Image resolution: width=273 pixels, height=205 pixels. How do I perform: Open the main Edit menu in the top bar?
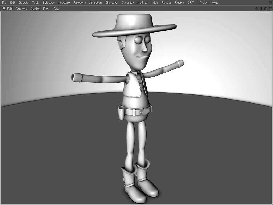(x=13, y=3)
